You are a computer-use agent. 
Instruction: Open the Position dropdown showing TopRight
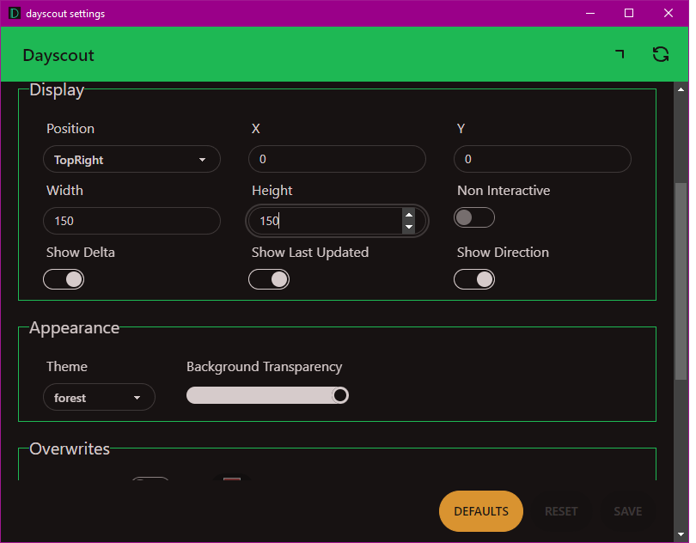[x=131, y=159]
